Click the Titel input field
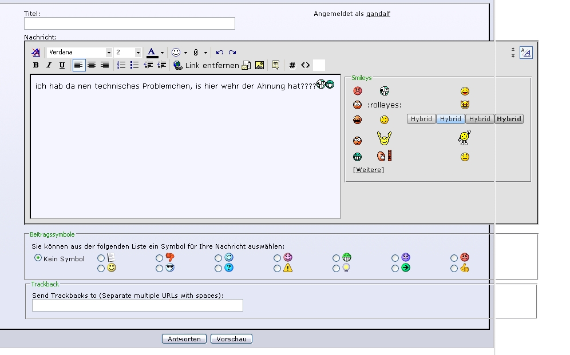570x355 pixels. coord(129,23)
